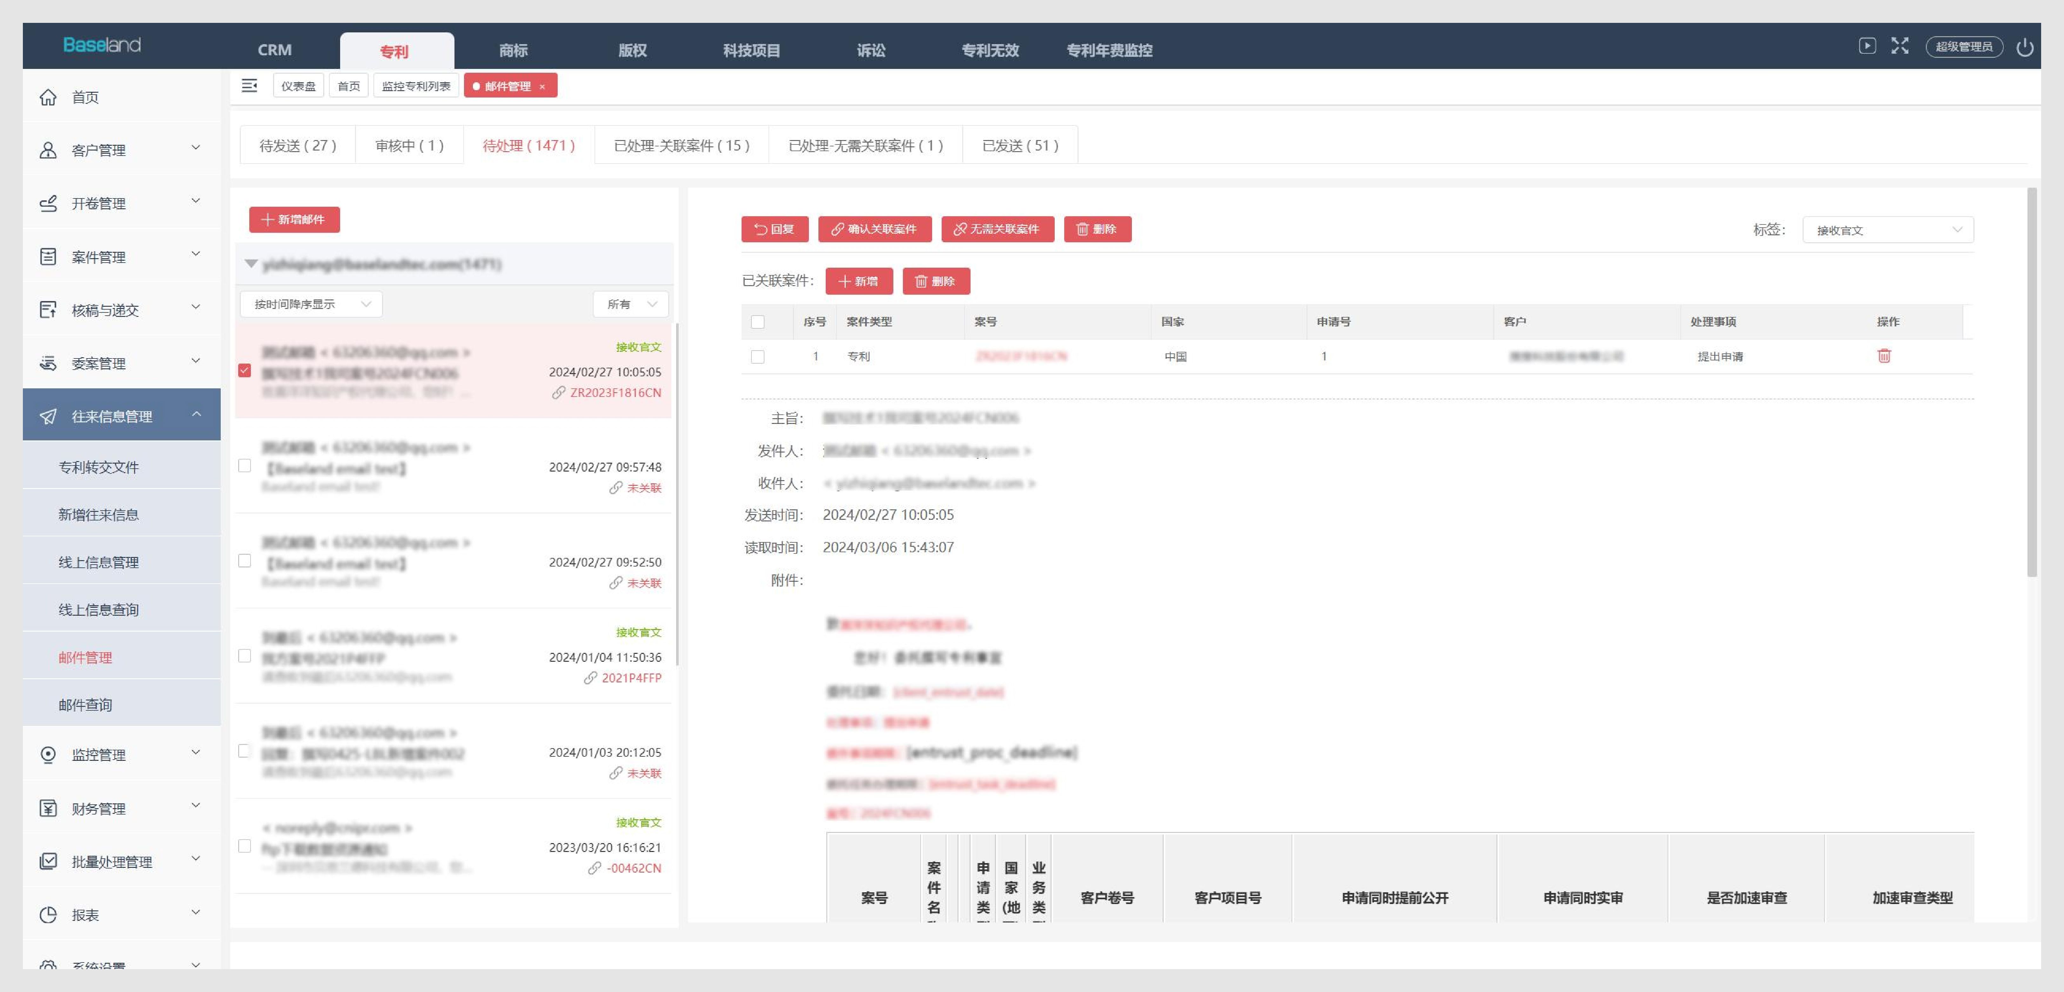Click the 无需关联案件 button
Screen dimensions: 2064x992
point(998,229)
